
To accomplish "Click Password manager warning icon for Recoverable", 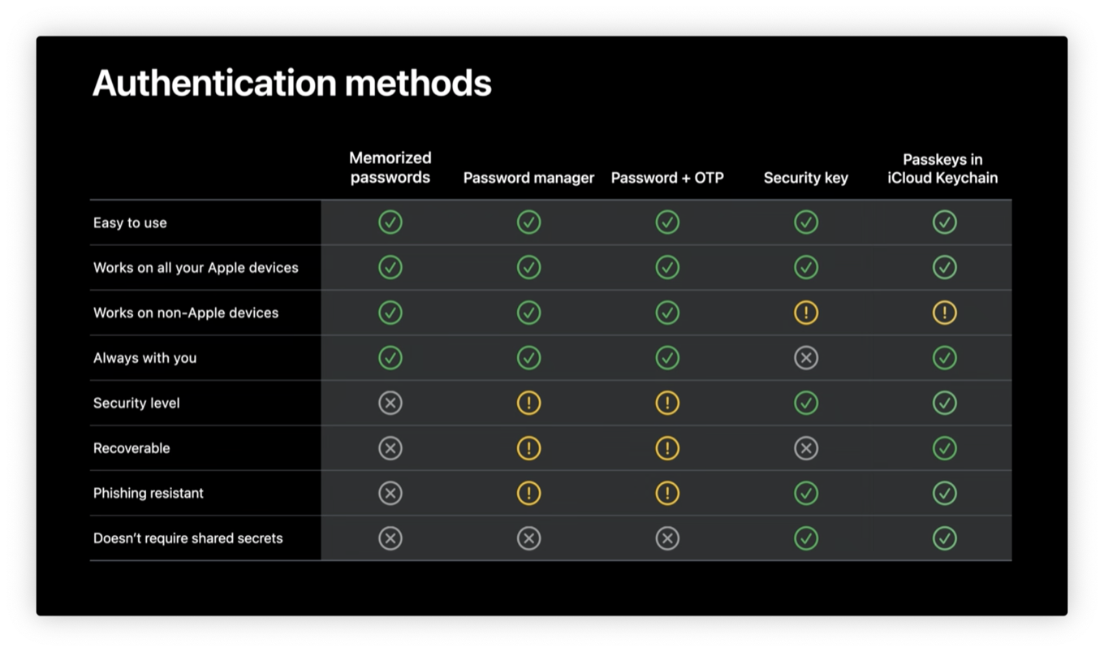I will pos(528,448).
